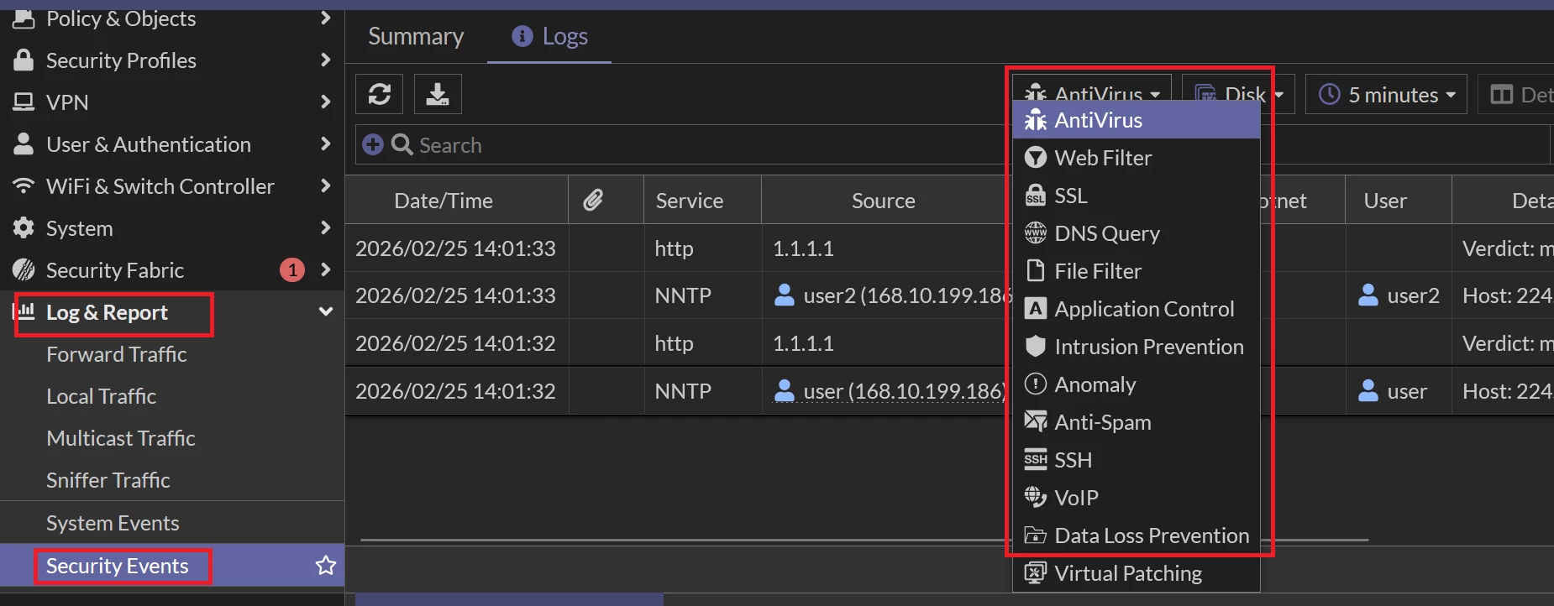Click the VPN laptop icon in sidebar
The height and width of the screenshot is (606, 1554).
pyautogui.click(x=24, y=102)
